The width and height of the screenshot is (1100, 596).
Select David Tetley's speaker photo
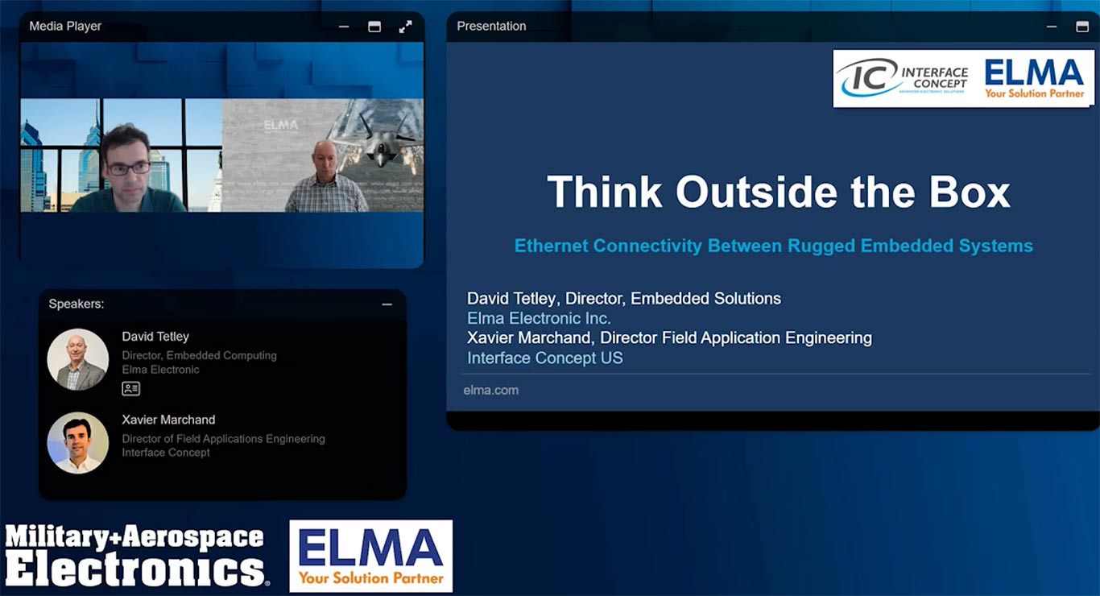(78, 360)
